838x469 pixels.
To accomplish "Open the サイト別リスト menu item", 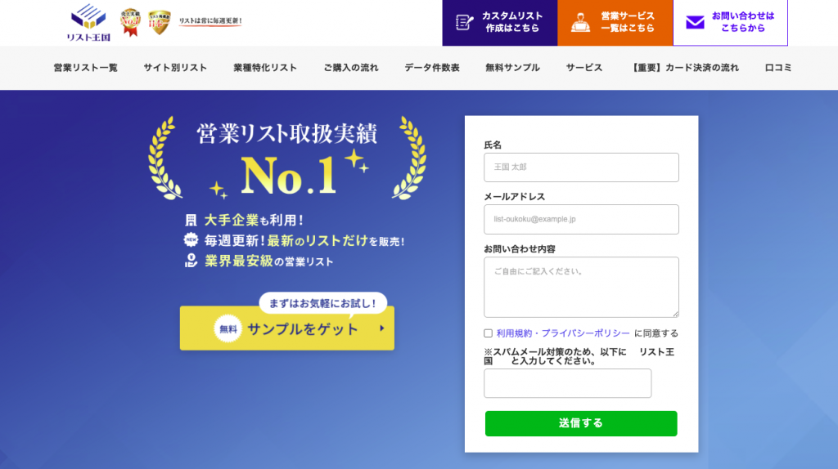I will point(175,68).
